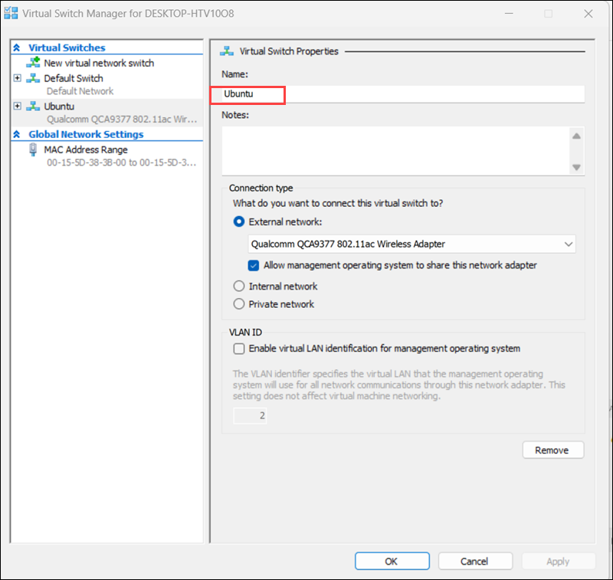Click the Notes scrollbar down arrow

576,167
